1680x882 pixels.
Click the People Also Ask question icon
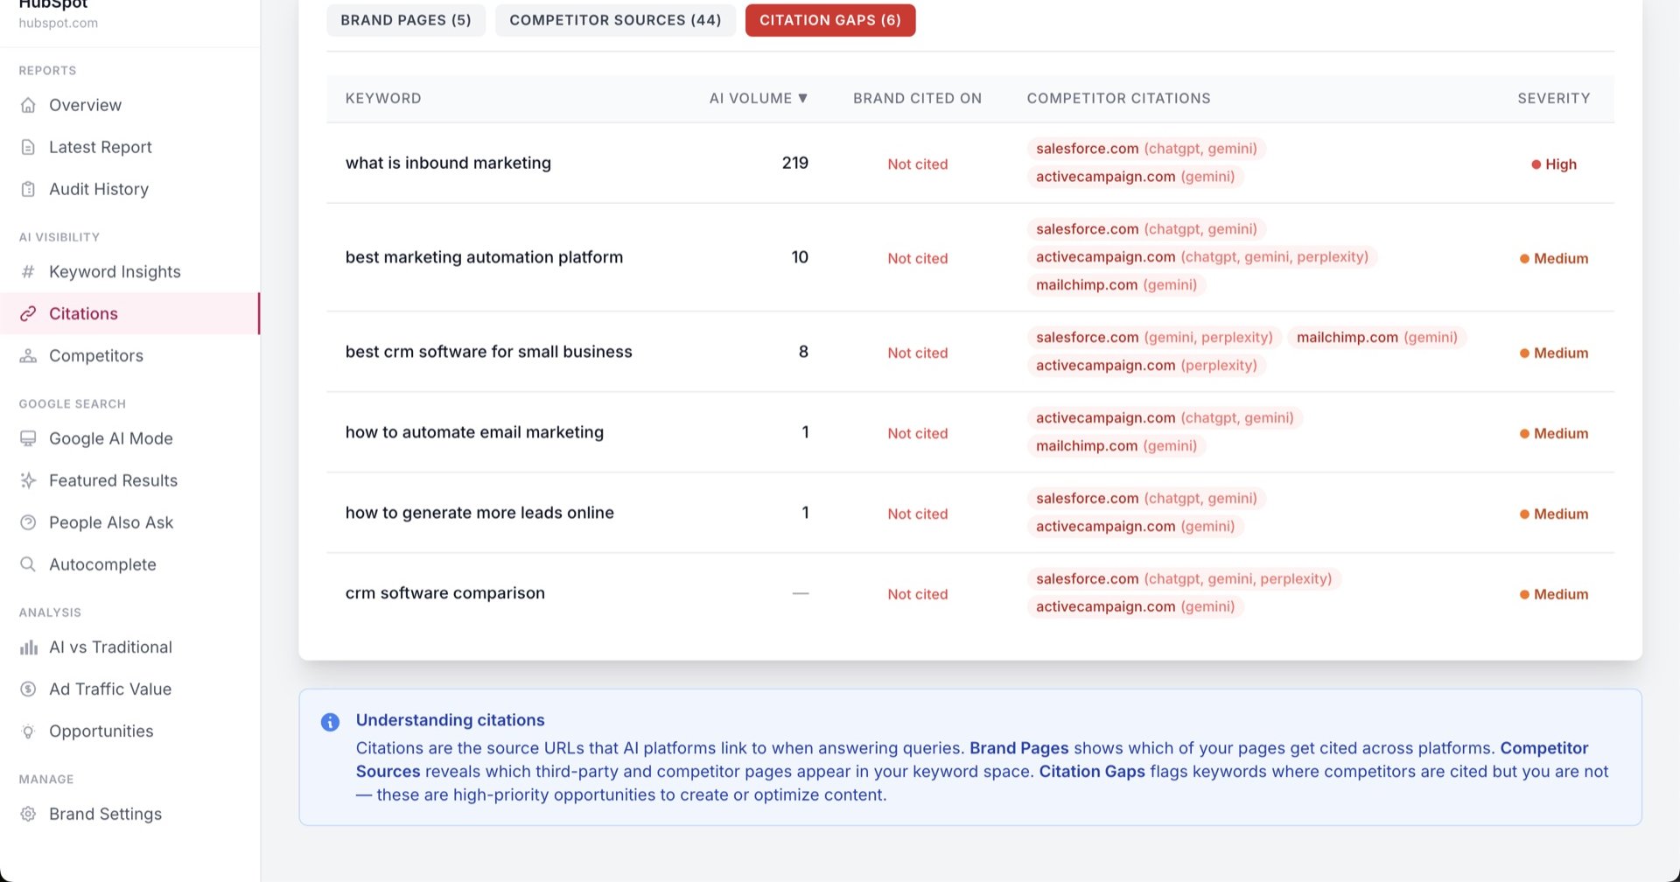point(28,522)
